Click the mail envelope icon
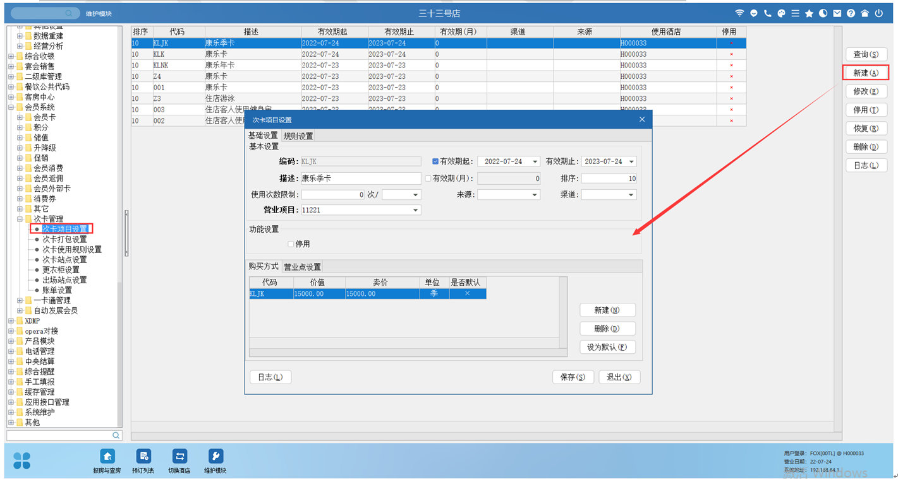 [837, 13]
